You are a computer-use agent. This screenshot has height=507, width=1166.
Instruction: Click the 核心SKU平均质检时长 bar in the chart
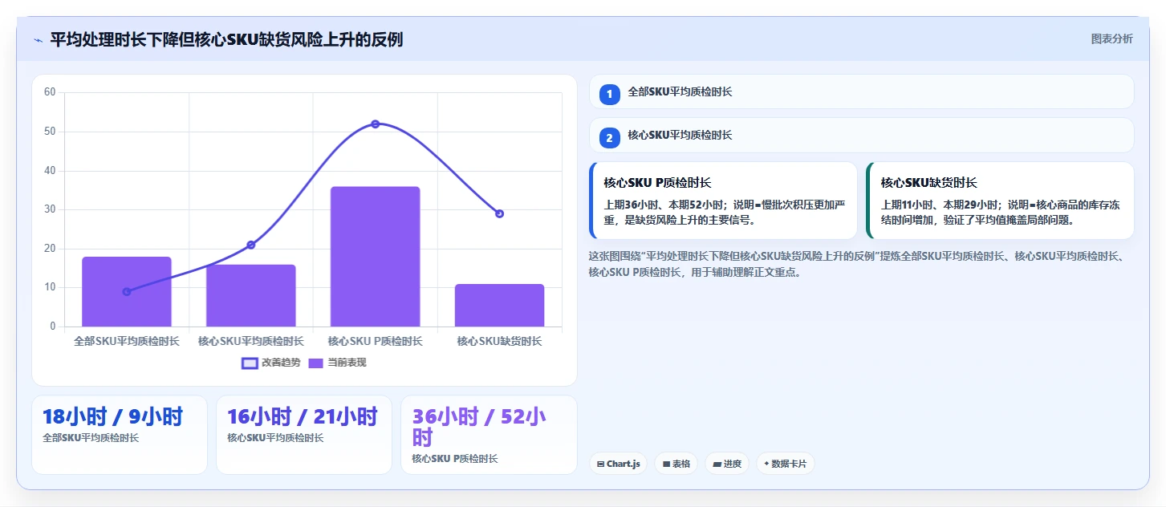click(x=251, y=296)
